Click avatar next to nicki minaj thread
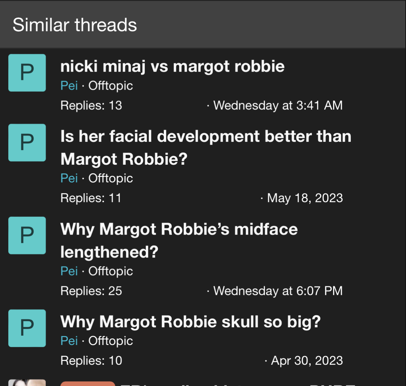The image size is (406, 386). (x=27, y=73)
